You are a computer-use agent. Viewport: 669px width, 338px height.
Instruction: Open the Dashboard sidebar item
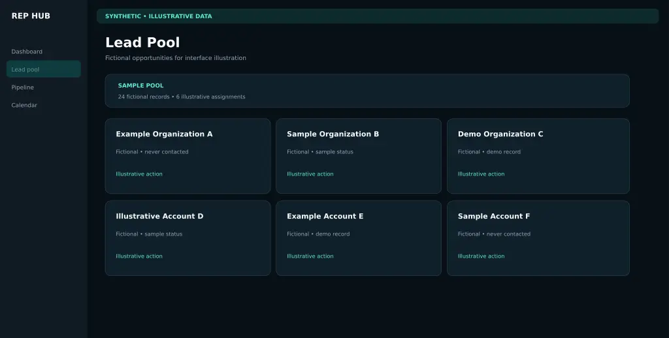click(44, 52)
